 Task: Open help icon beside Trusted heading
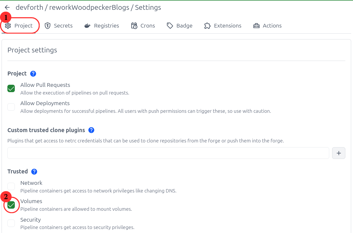[34, 172]
